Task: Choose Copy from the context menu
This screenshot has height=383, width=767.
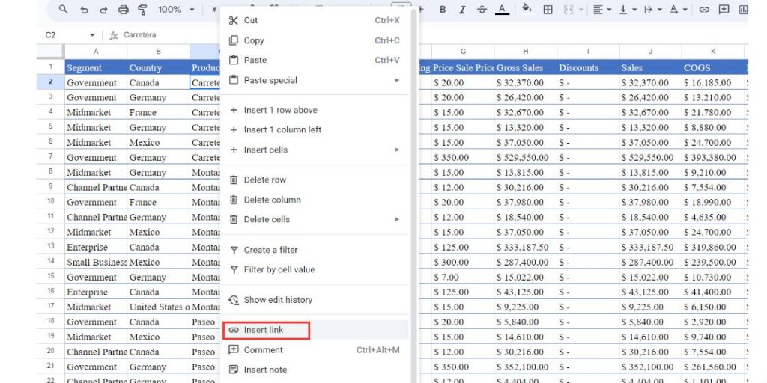Action: [x=315, y=40]
